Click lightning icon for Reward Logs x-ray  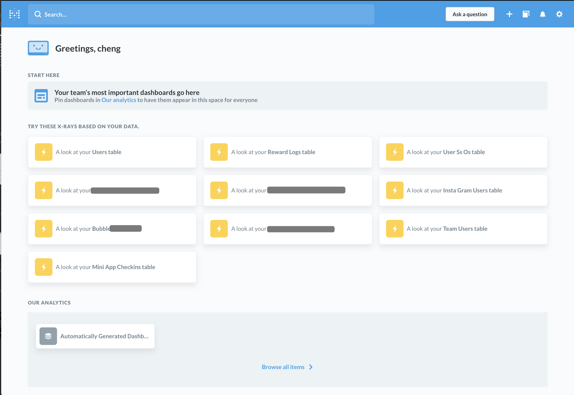(x=219, y=152)
